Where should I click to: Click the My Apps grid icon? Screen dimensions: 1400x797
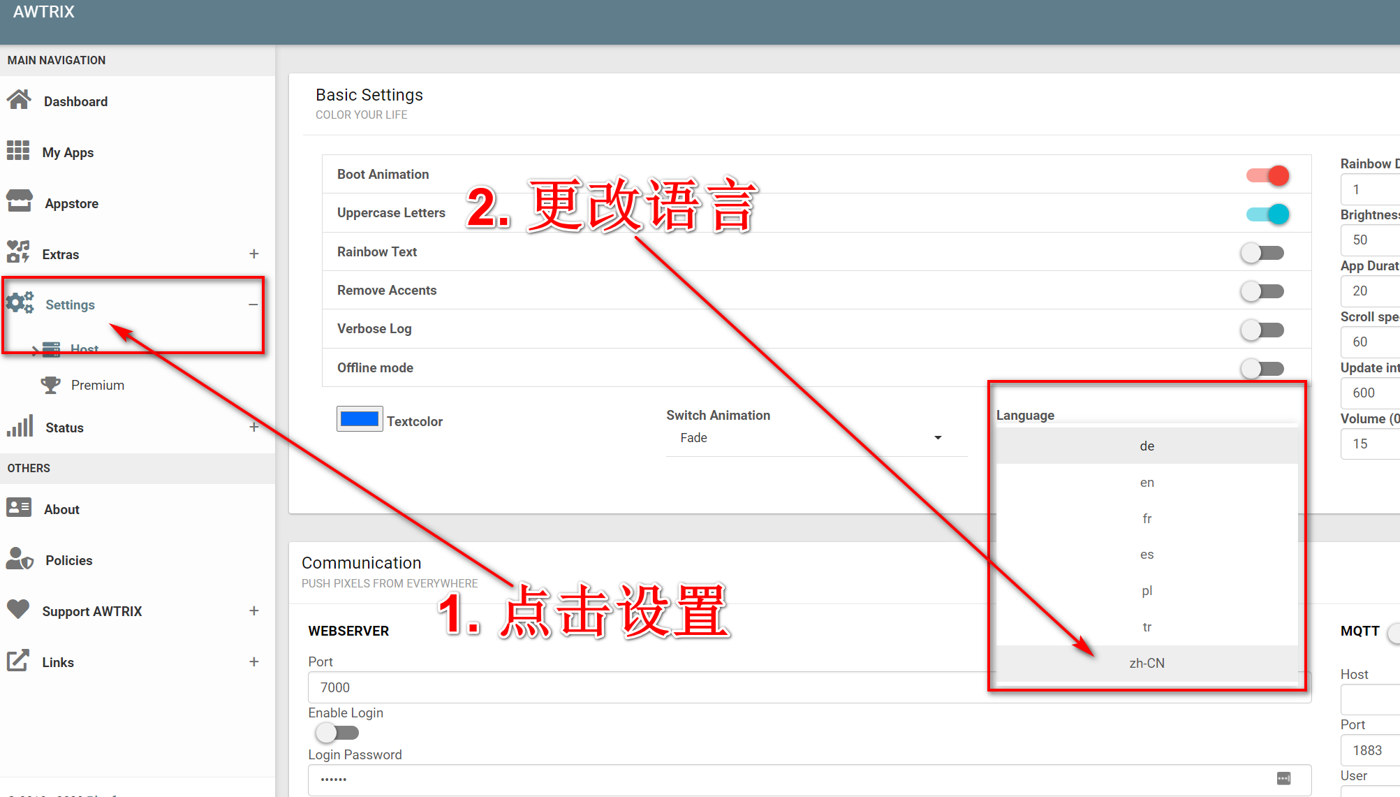point(18,152)
